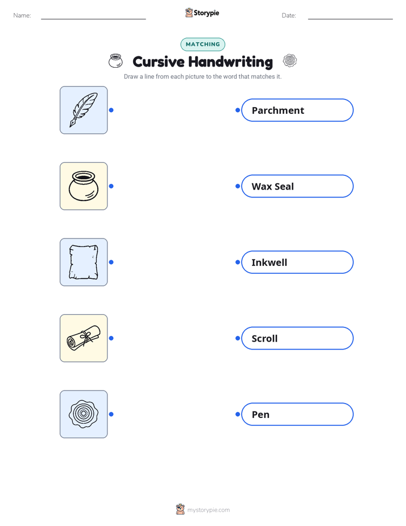Select the flat parchment sheet picture
The height and width of the screenshot is (526, 406).
tap(84, 262)
